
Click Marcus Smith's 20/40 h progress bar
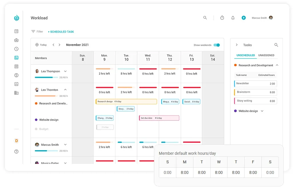coord(46,151)
